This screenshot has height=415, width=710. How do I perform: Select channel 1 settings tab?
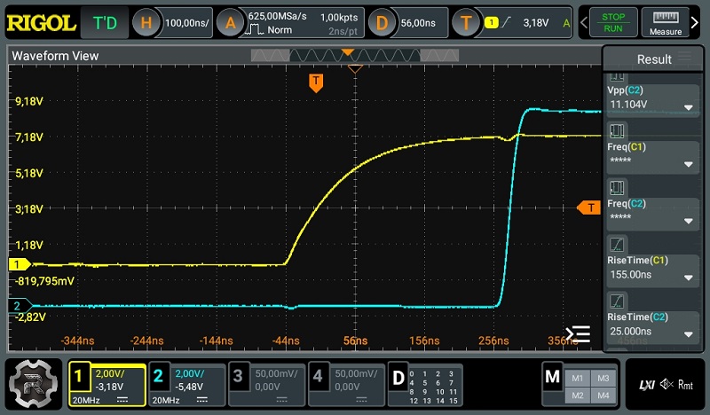click(107, 385)
